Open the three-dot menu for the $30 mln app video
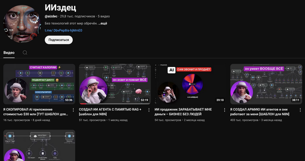 click(73, 110)
